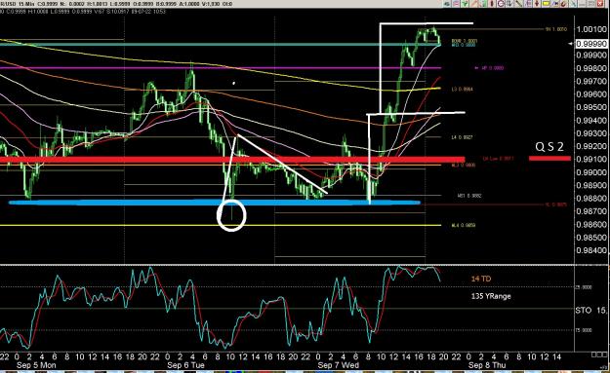The image size is (610, 373).
Task: Click the purple document toolbar icon
Action: point(528,4)
